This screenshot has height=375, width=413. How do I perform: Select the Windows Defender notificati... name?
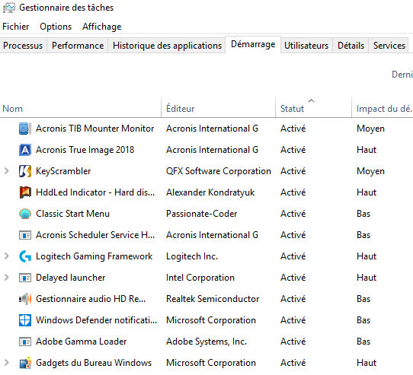pyautogui.click(x=96, y=320)
